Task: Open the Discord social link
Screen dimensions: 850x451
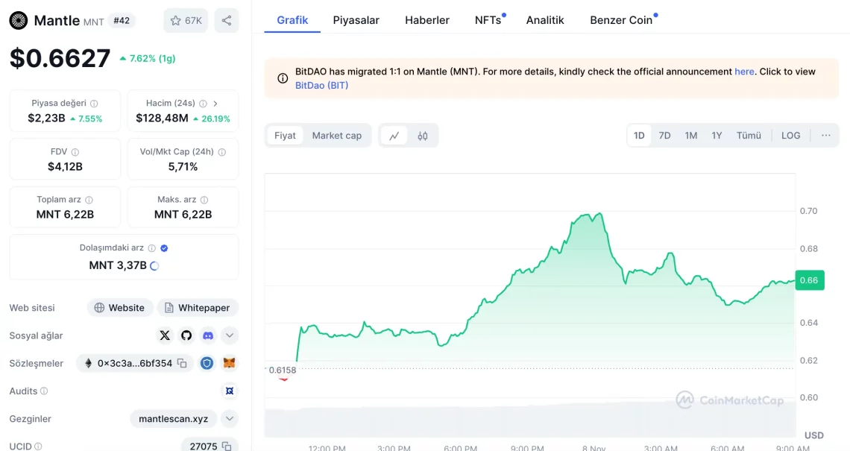Action: coord(208,335)
